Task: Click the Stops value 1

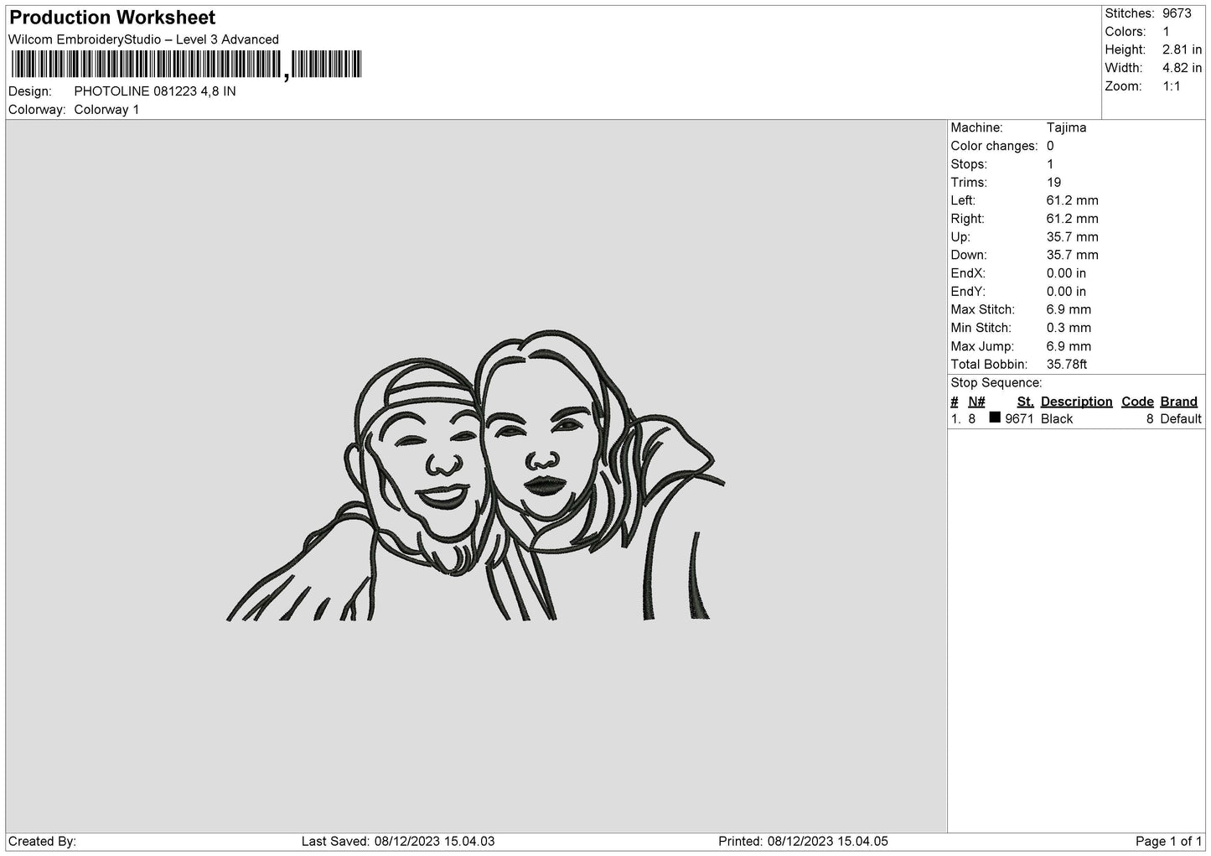Action: [1050, 164]
